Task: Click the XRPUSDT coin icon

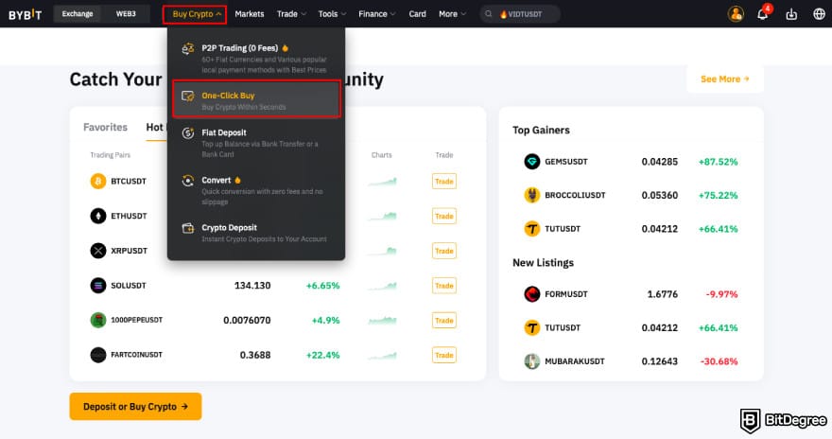Action: (x=98, y=251)
